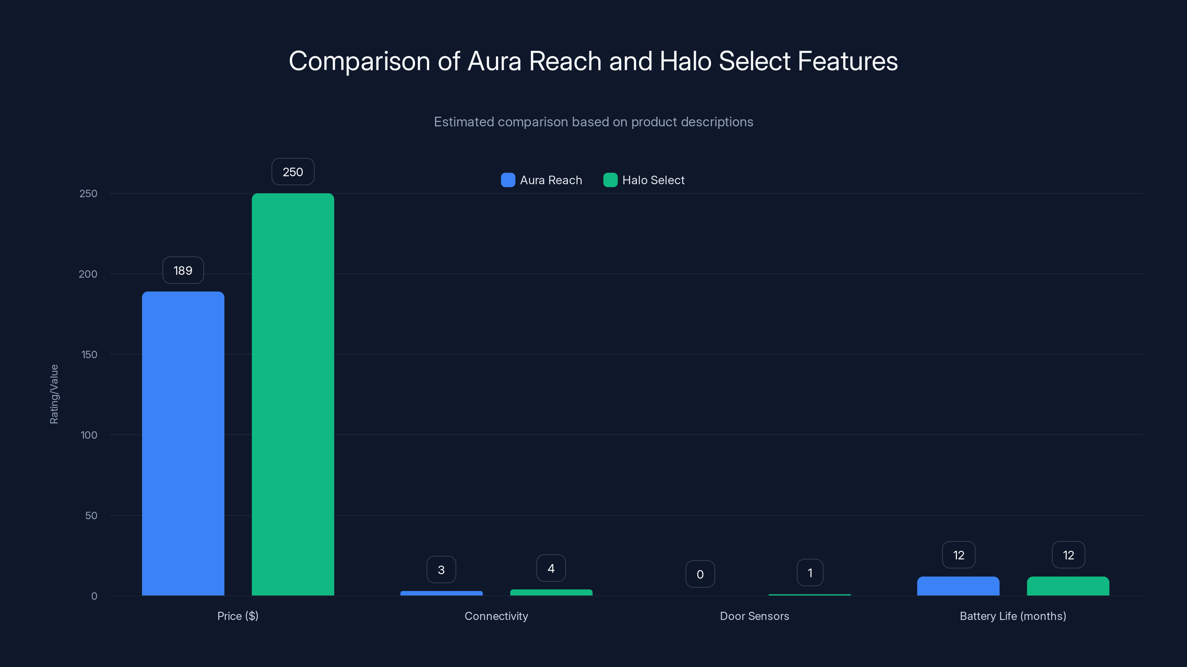Click the subtitle about estimated comparison
Screen dimensions: 1187x667
[593, 122]
